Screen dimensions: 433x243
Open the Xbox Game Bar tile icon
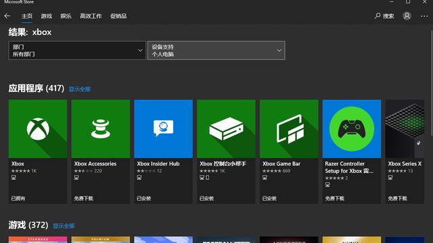coord(289,129)
